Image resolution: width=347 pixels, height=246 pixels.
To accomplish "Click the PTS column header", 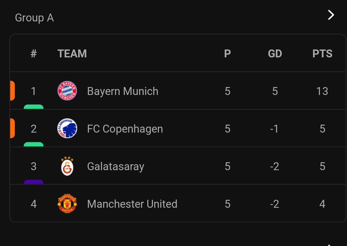I will tap(322, 53).
